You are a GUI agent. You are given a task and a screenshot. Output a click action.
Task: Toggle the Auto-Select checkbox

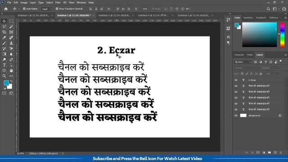[24, 9]
